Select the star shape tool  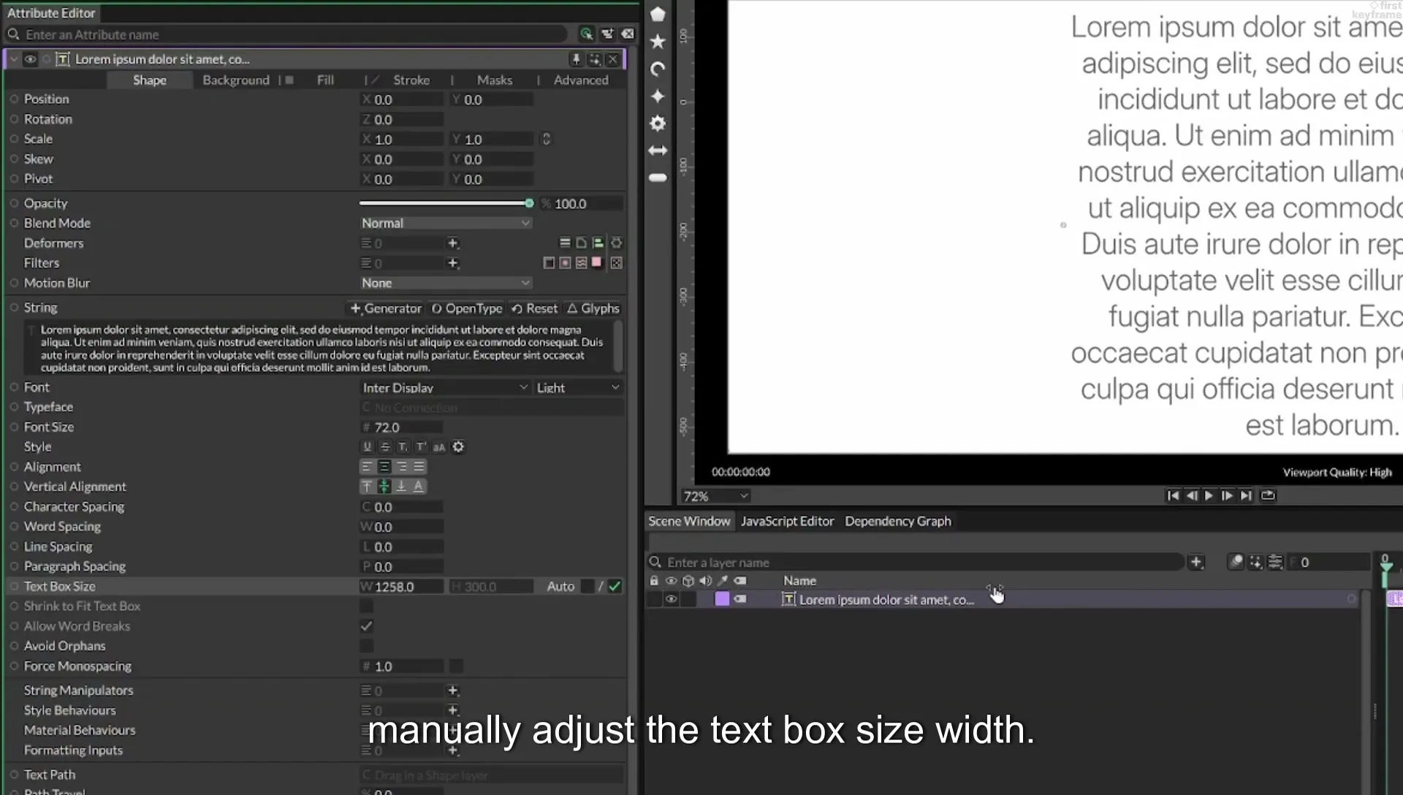658,42
